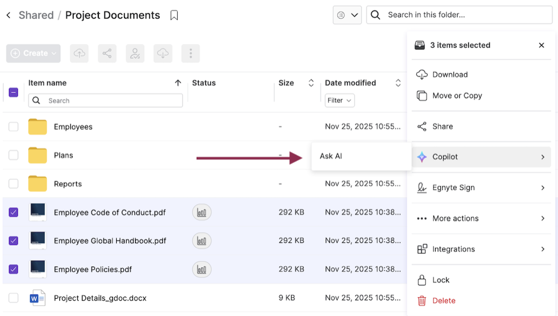Image resolution: width=558 pixels, height=316 pixels.
Task: Click the Employees folder icon
Action: click(x=38, y=127)
